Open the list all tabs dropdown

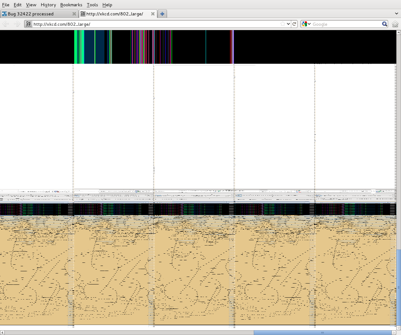[396, 14]
